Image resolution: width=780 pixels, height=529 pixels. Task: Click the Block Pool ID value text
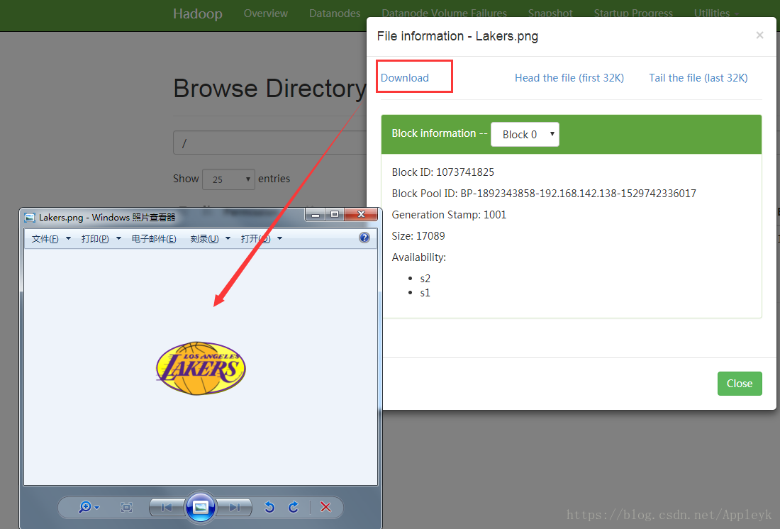pyautogui.click(x=578, y=194)
